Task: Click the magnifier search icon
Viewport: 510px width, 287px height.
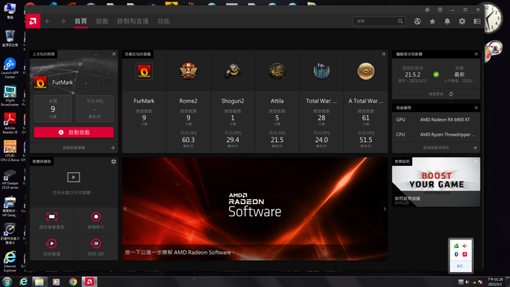Action: (400, 21)
